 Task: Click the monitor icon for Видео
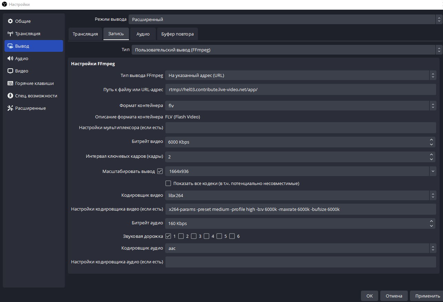[10, 71]
